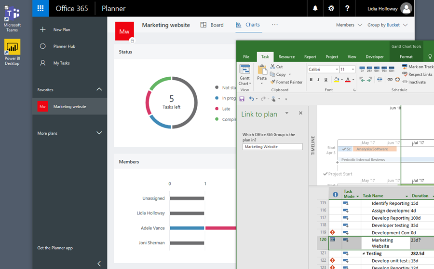Click the notifications bell icon

(x=315, y=8)
